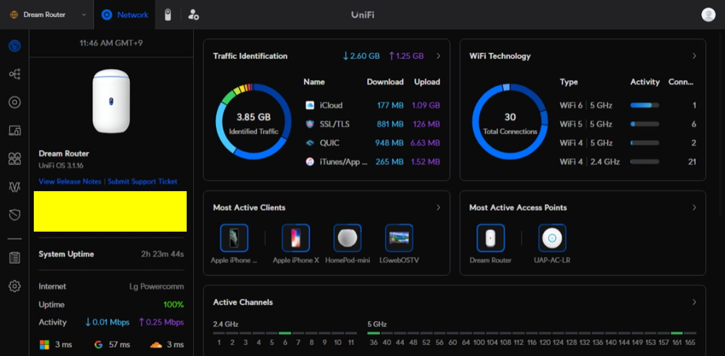Click the View Release Notes link
Viewport: 725px width, 356px height.
click(70, 182)
